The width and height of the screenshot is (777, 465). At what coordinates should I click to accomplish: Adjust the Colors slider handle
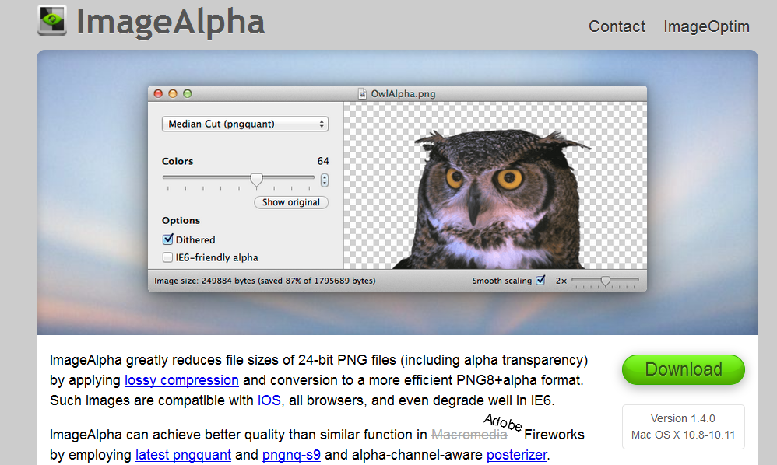click(256, 180)
